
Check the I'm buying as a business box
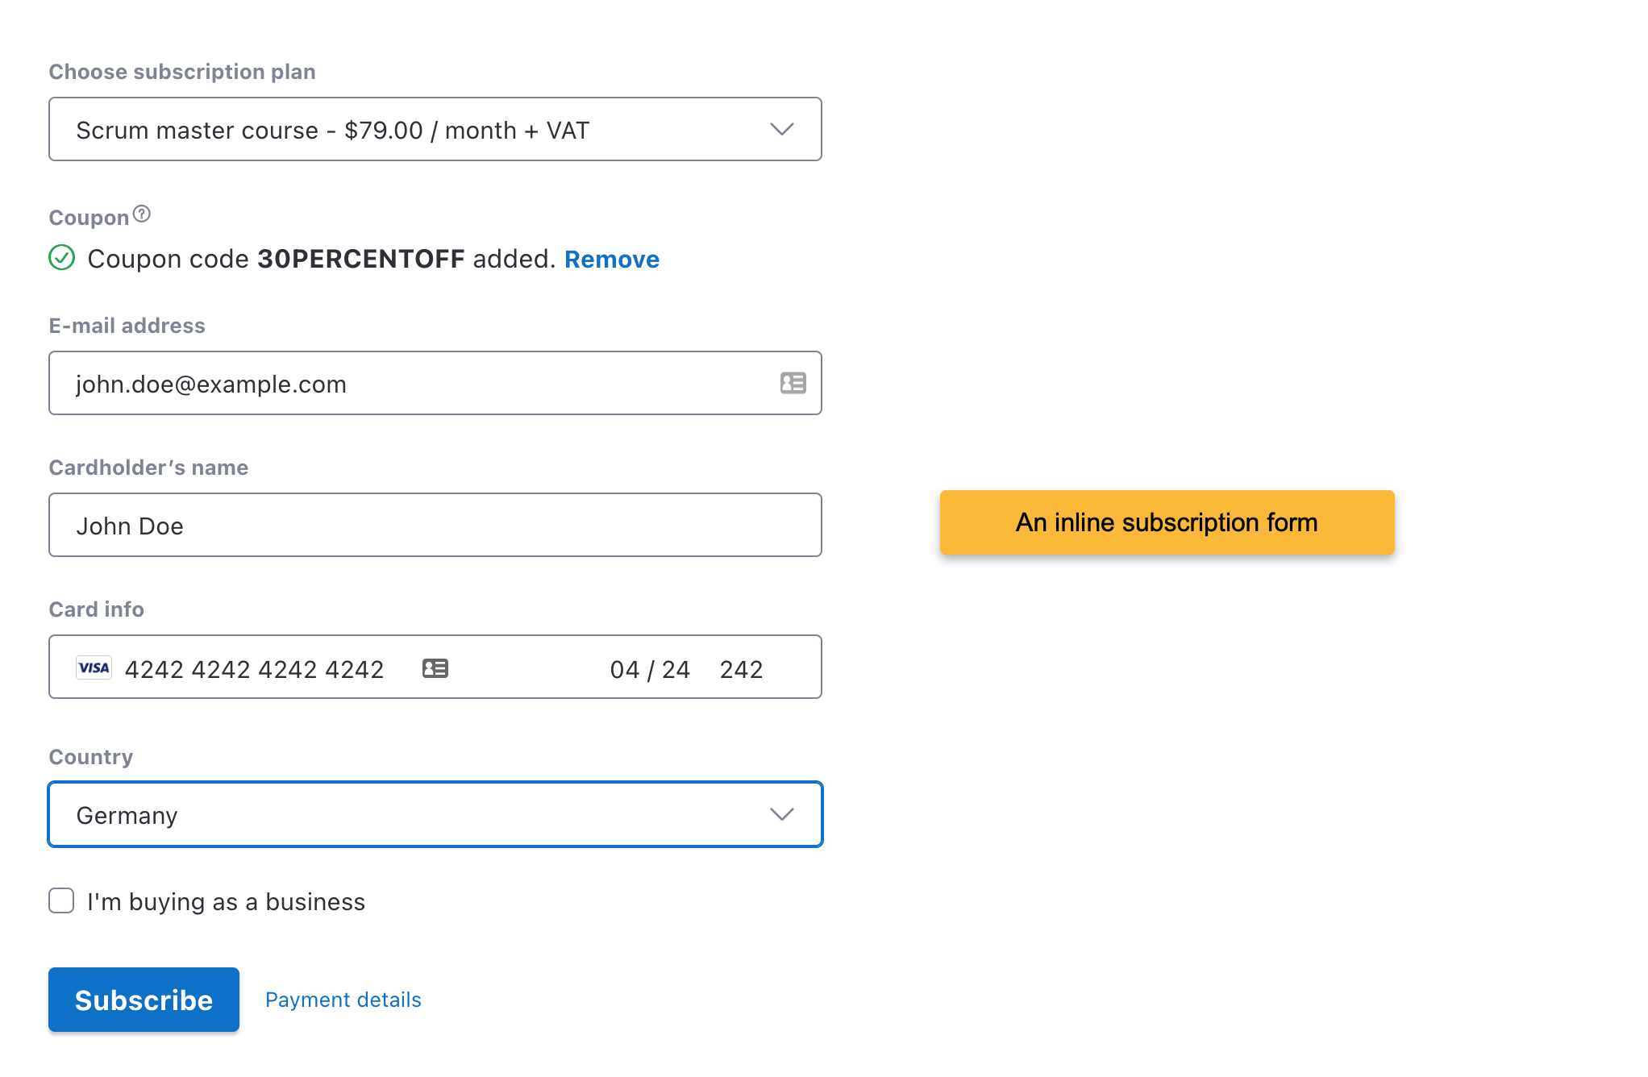click(62, 900)
